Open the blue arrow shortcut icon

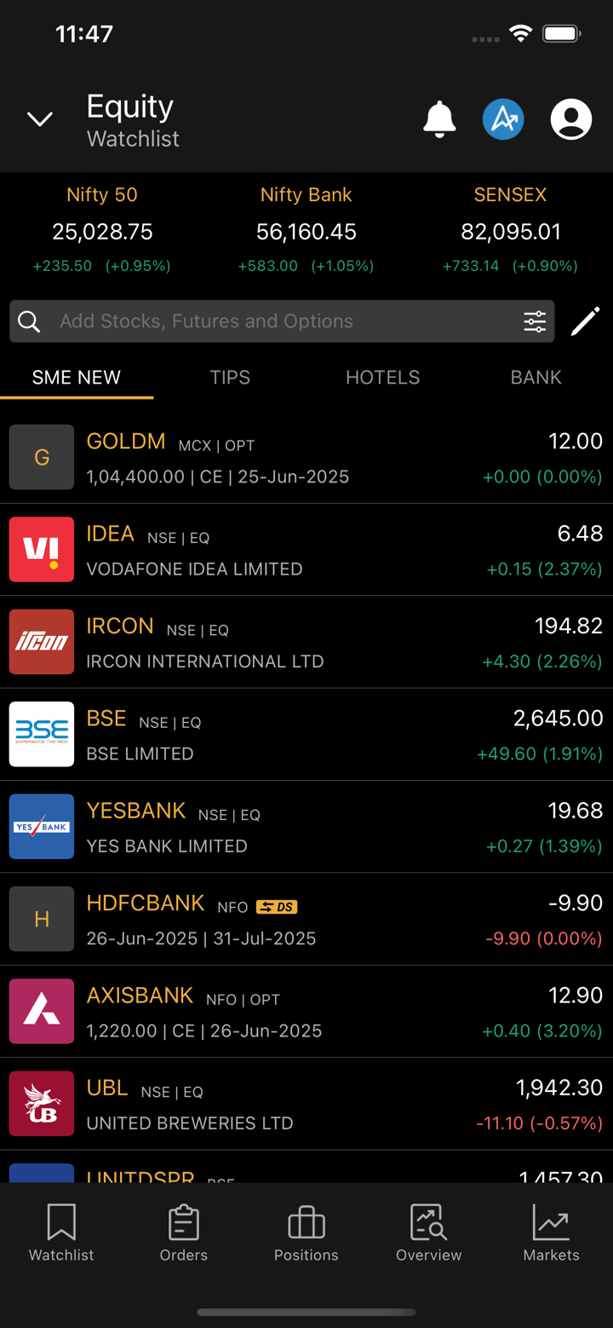click(x=503, y=119)
